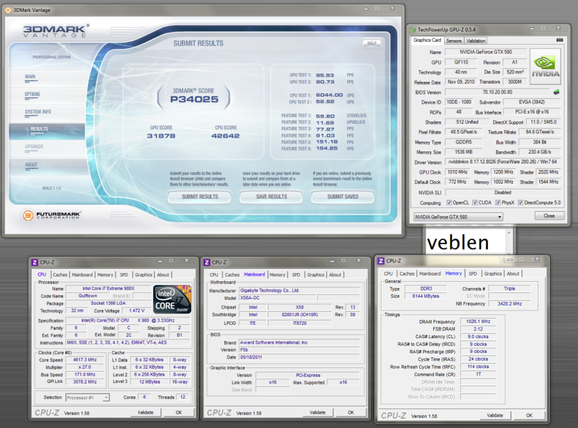Image resolution: width=578 pixels, height=428 pixels.
Task: Open Caches tab in the CPU-Z CPU window
Action: (60, 275)
